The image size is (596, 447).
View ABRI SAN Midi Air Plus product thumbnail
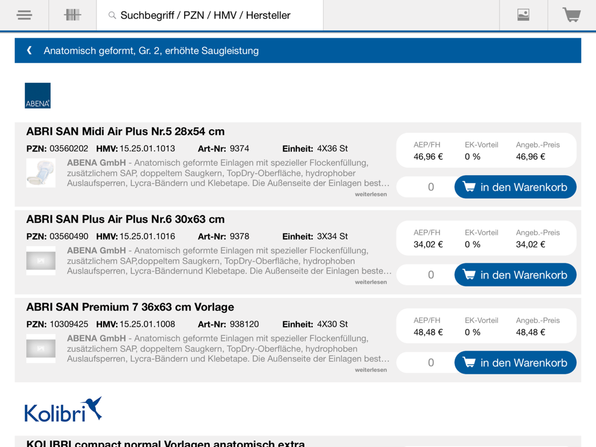(x=41, y=173)
